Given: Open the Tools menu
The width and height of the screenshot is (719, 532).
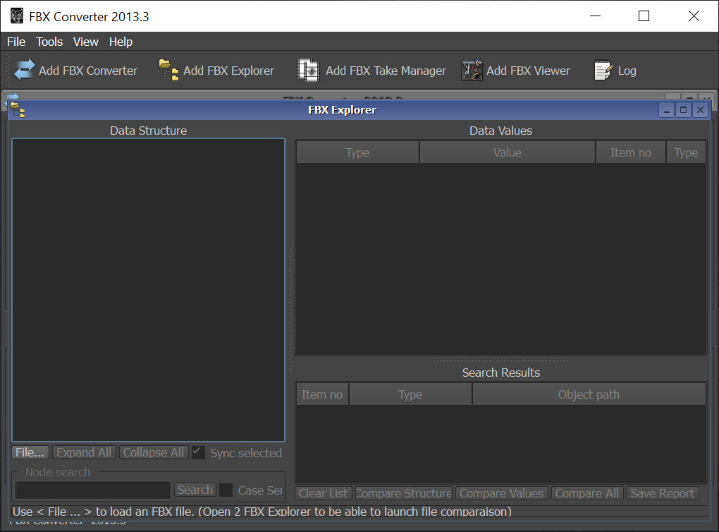Looking at the screenshot, I should pos(49,42).
